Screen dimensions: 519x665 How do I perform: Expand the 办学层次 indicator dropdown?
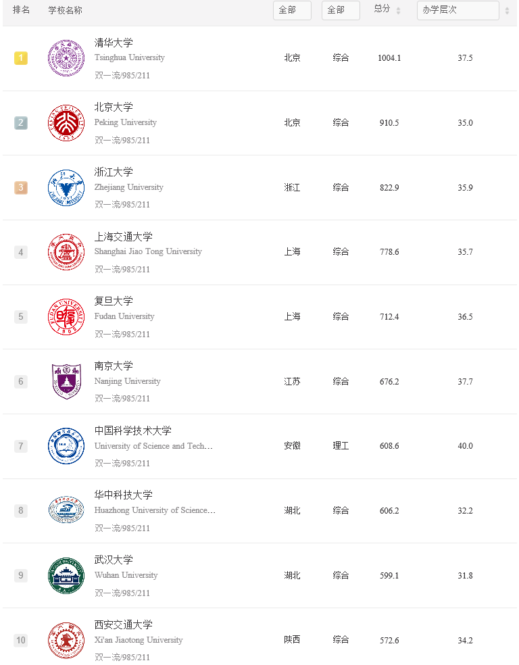(x=458, y=10)
